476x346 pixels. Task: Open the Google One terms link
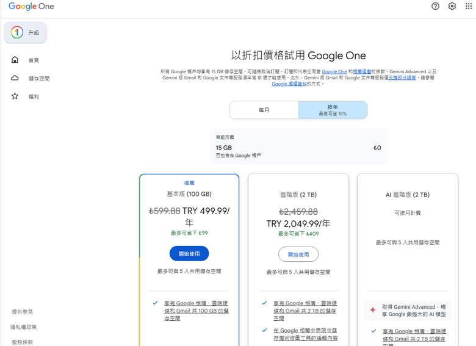pyautogui.click(x=334, y=71)
